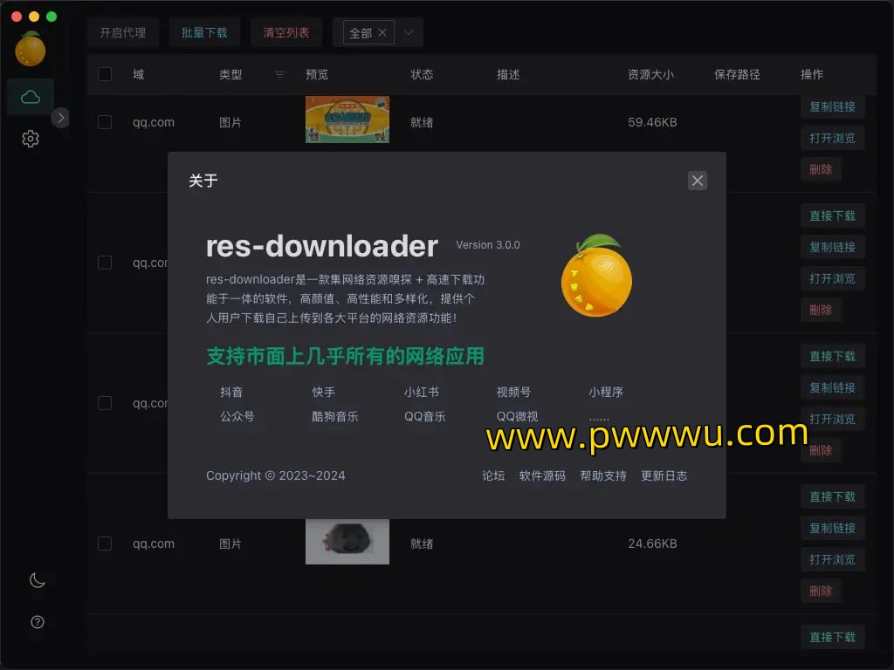Screen dimensions: 894x670
Task: Open the 59.46KB image preview thumbnail
Action: tap(347, 120)
